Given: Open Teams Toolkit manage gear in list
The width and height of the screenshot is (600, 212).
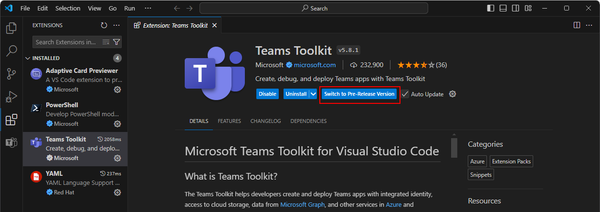Looking at the screenshot, I should click(x=117, y=158).
